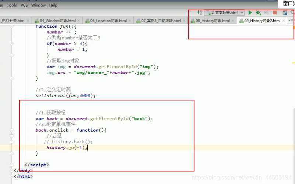Click the fold marker ending the if block
This screenshot has height=184, width=295.
point(12,55)
